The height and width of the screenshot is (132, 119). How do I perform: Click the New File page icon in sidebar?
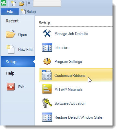click(x=10, y=49)
